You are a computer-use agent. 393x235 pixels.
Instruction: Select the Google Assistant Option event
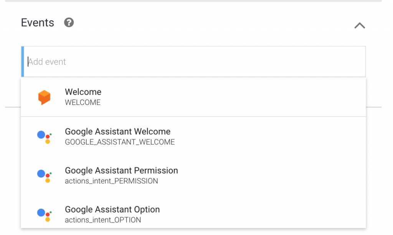(112, 210)
